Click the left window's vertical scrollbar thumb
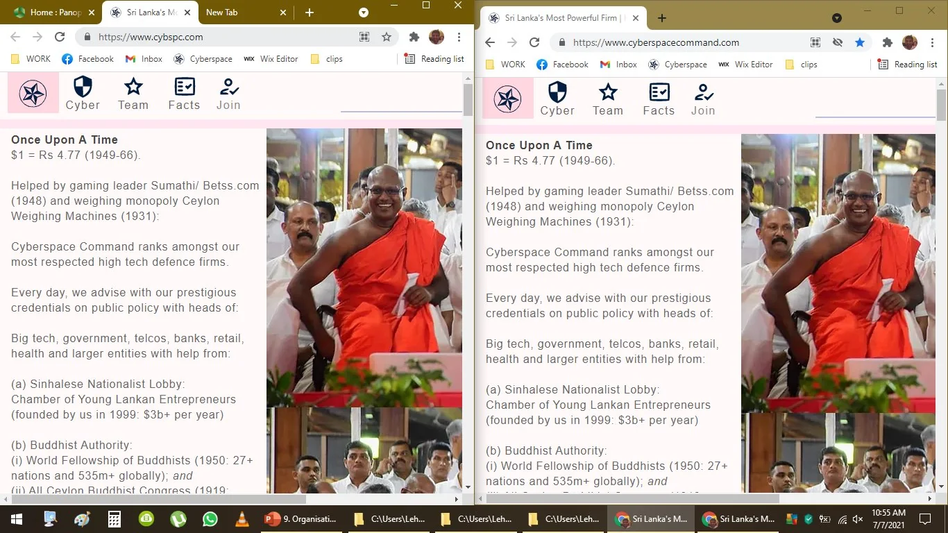Viewport: 948px width, 533px height. point(468,99)
